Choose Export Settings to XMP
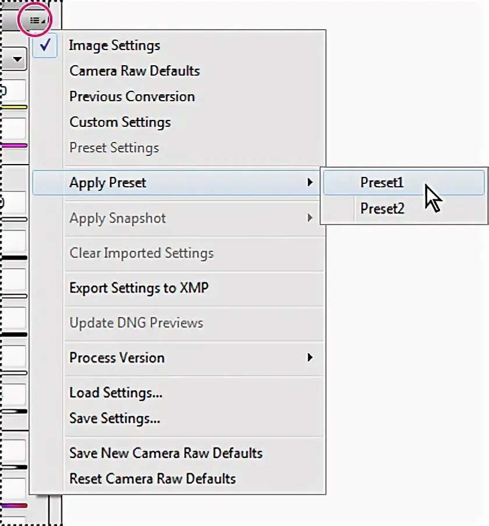Screen dimensions: 489x526 [139, 288]
